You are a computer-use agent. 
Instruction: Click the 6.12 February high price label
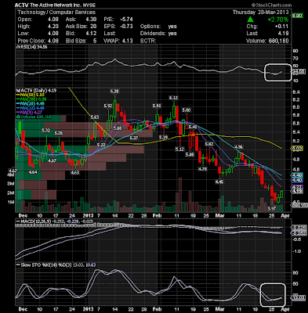click(173, 98)
